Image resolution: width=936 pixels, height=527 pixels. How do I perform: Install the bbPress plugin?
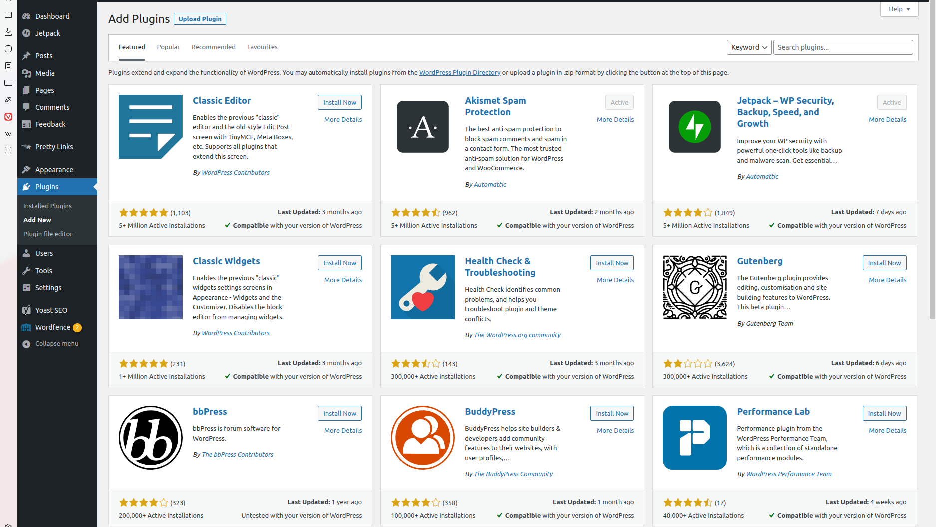point(340,413)
